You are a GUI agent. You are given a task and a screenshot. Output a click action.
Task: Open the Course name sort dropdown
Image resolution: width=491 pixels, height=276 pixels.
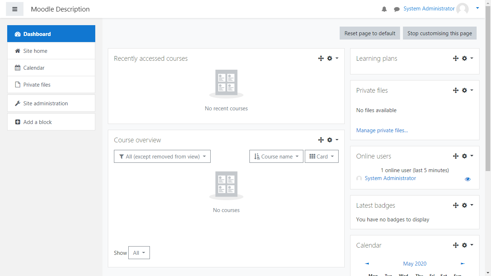276,157
